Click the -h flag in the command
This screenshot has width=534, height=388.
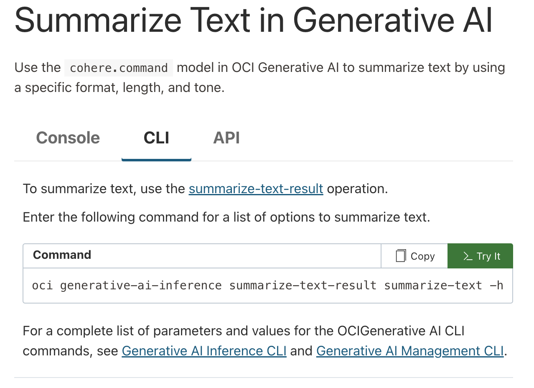pos(496,286)
